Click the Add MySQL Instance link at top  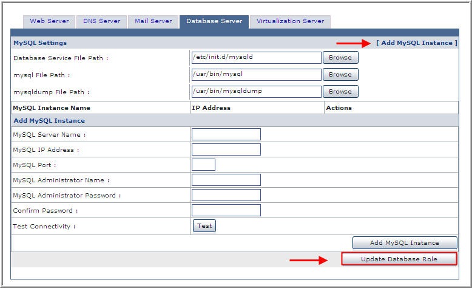pos(417,43)
